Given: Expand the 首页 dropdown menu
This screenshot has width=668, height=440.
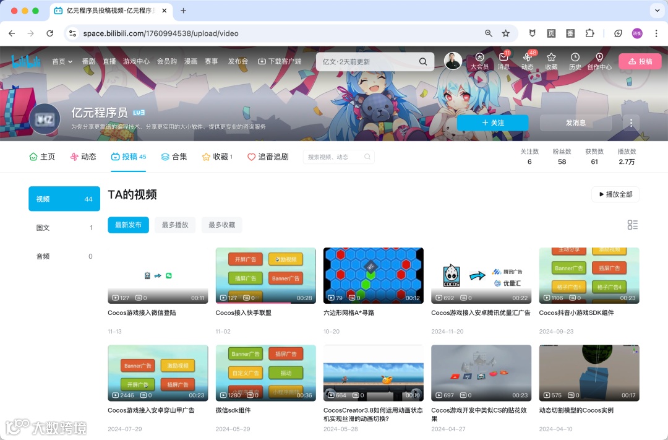Looking at the screenshot, I should 62,61.
